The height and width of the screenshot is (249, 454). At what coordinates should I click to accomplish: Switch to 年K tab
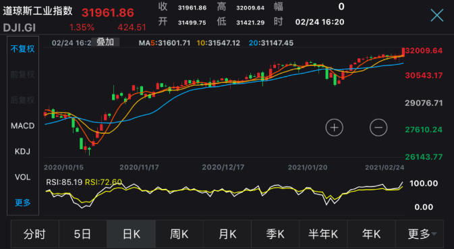click(371, 233)
